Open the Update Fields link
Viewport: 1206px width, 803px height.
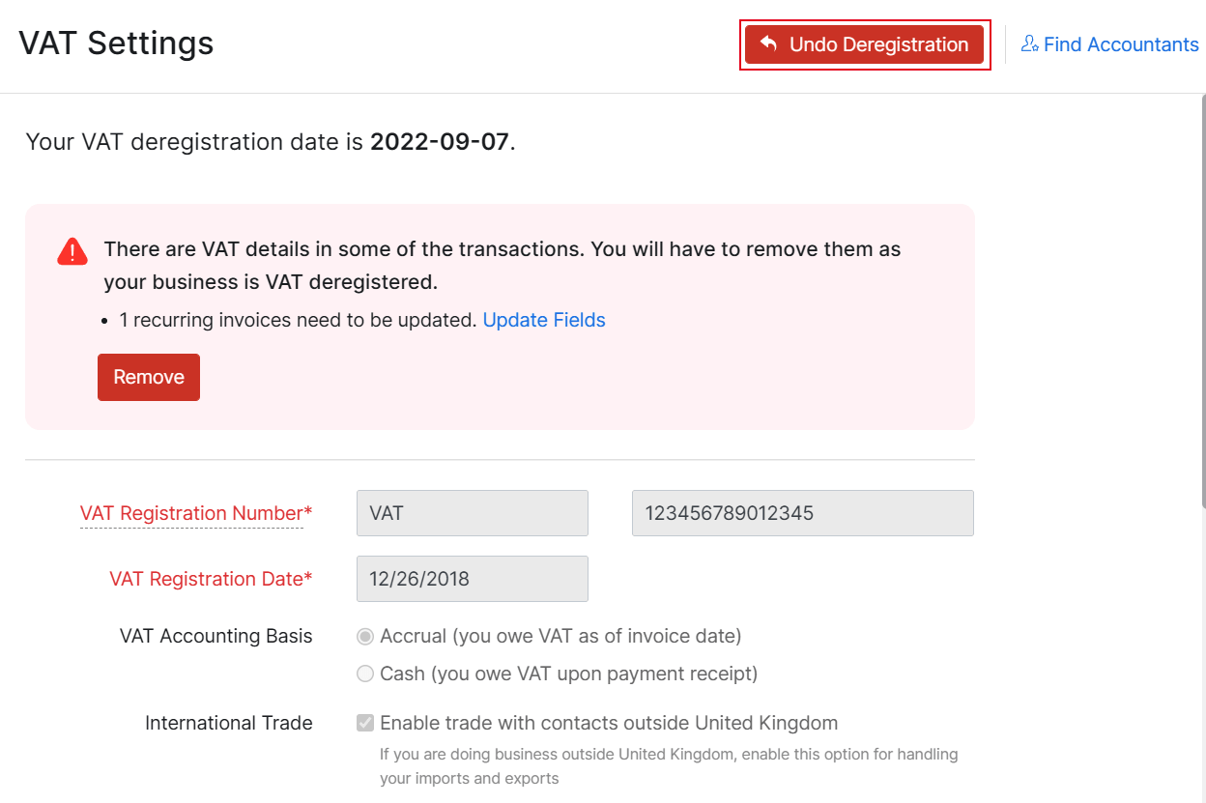pyautogui.click(x=544, y=320)
